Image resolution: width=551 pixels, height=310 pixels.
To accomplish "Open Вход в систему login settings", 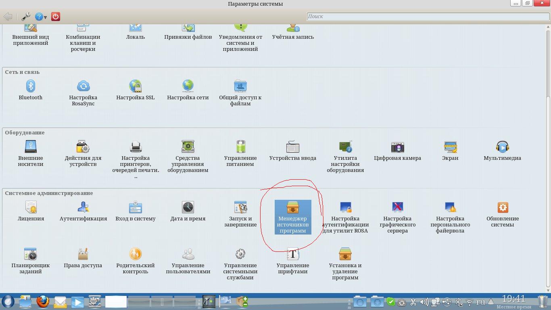I will click(136, 211).
